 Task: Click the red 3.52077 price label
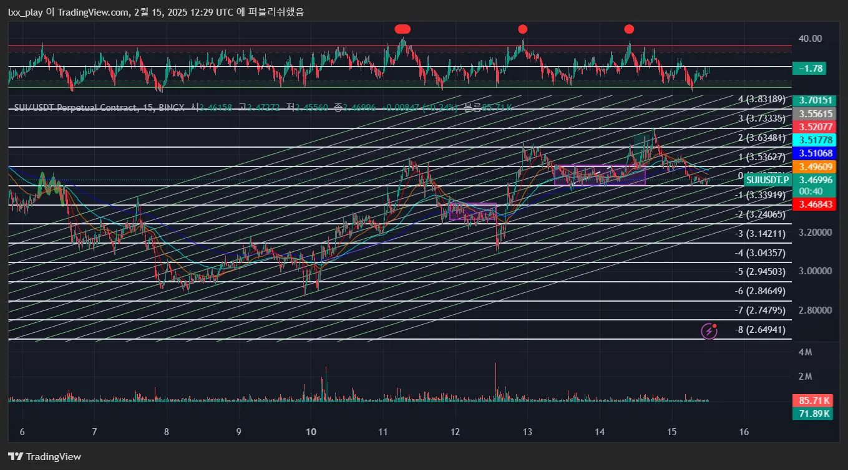pyautogui.click(x=814, y=127)
